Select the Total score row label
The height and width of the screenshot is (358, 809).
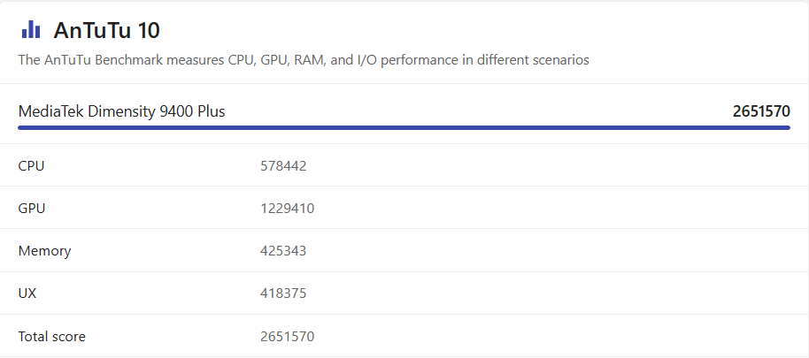pos(51,336)
